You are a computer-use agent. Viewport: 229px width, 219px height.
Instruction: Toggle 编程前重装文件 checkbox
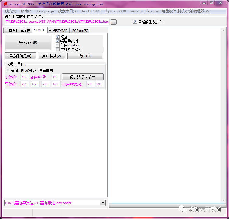135,22
